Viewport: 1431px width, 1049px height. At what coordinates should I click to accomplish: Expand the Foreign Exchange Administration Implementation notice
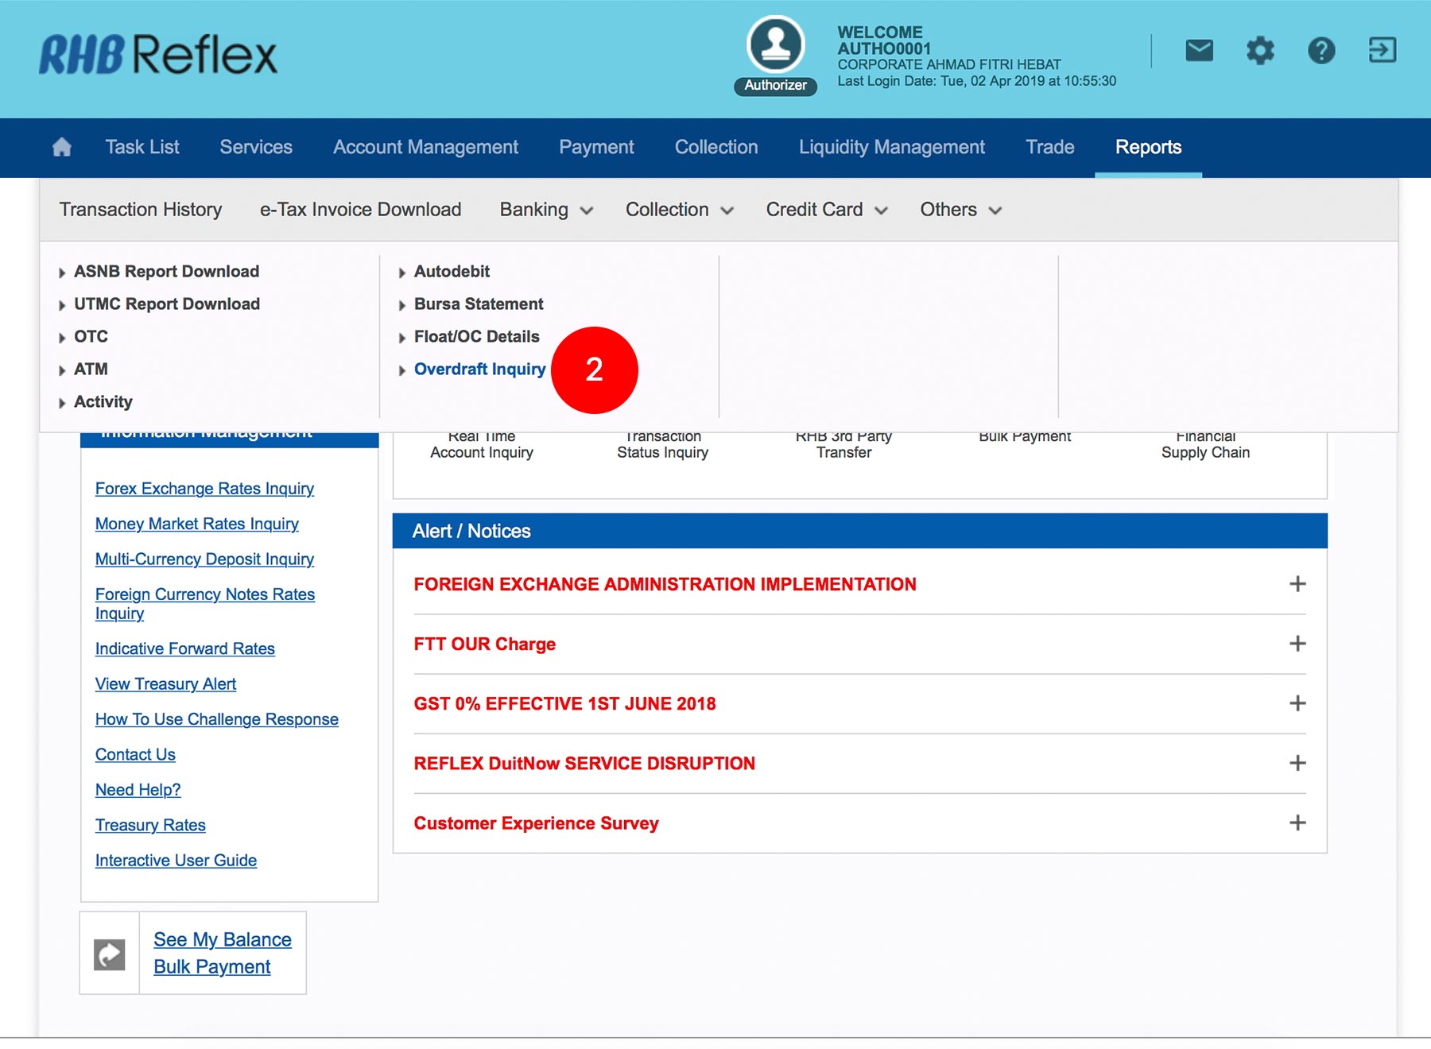tap(1297, 584)
